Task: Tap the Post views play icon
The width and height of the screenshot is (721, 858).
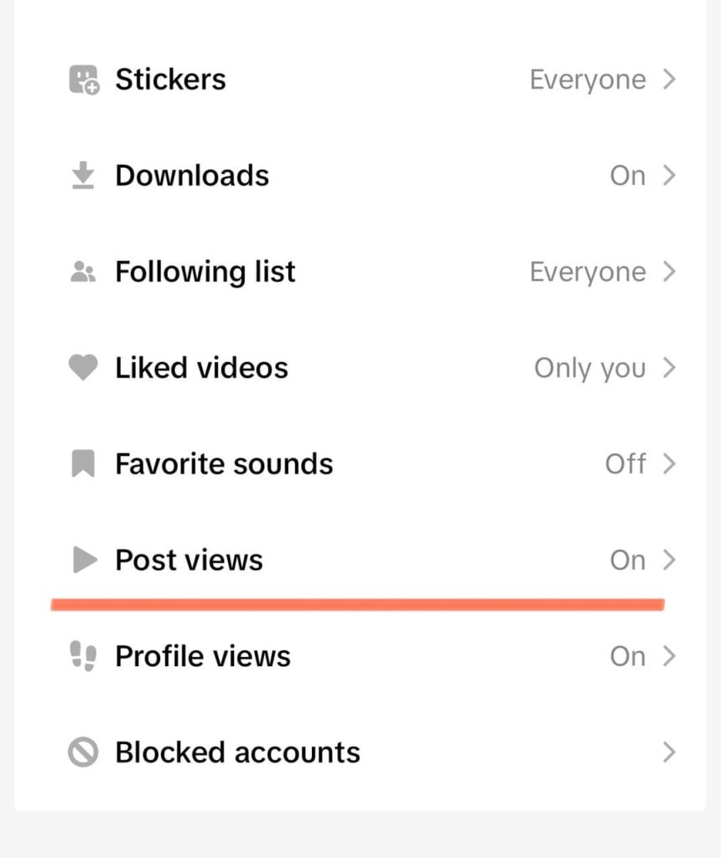Action: tap(84, 560)
